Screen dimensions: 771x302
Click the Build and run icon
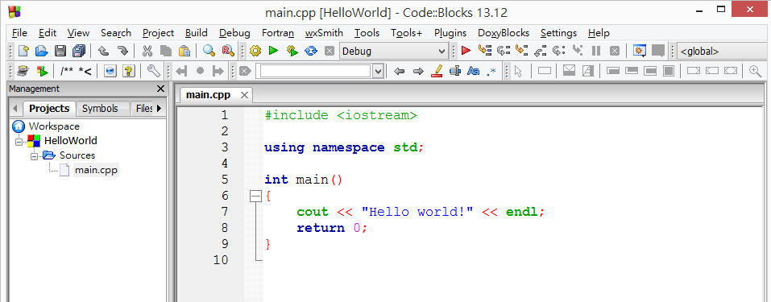[x=292, y=51]
